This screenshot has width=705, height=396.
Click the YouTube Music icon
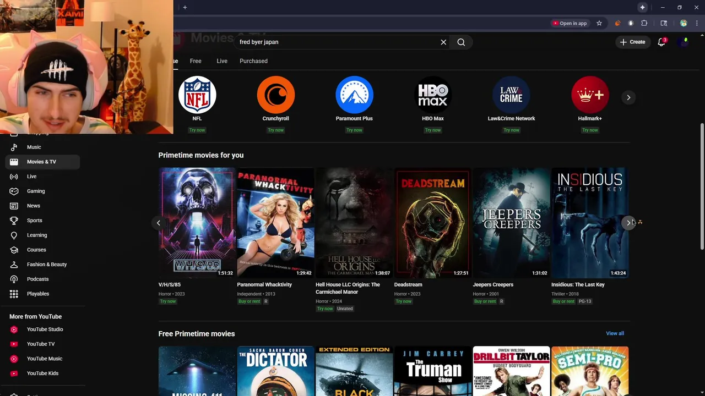14,359
